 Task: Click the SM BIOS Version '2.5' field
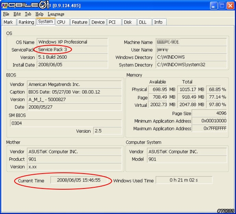[107, 131]
